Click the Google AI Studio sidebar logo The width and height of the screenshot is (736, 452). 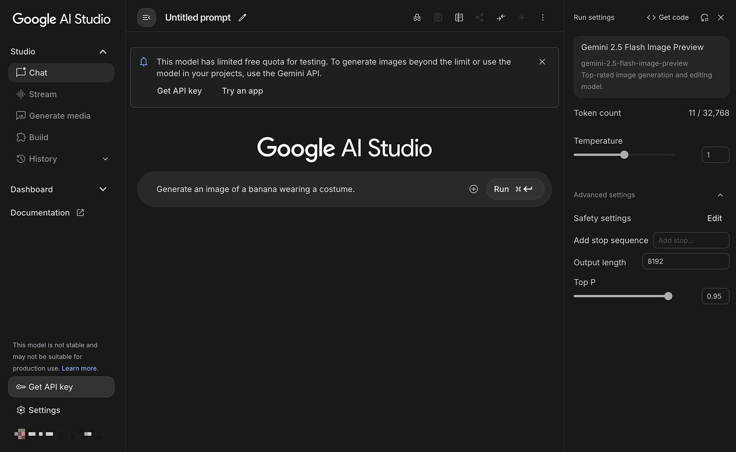coord(62,19)
